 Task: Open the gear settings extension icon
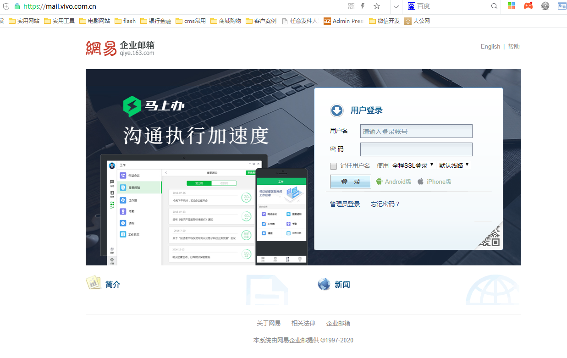[545, 6]
